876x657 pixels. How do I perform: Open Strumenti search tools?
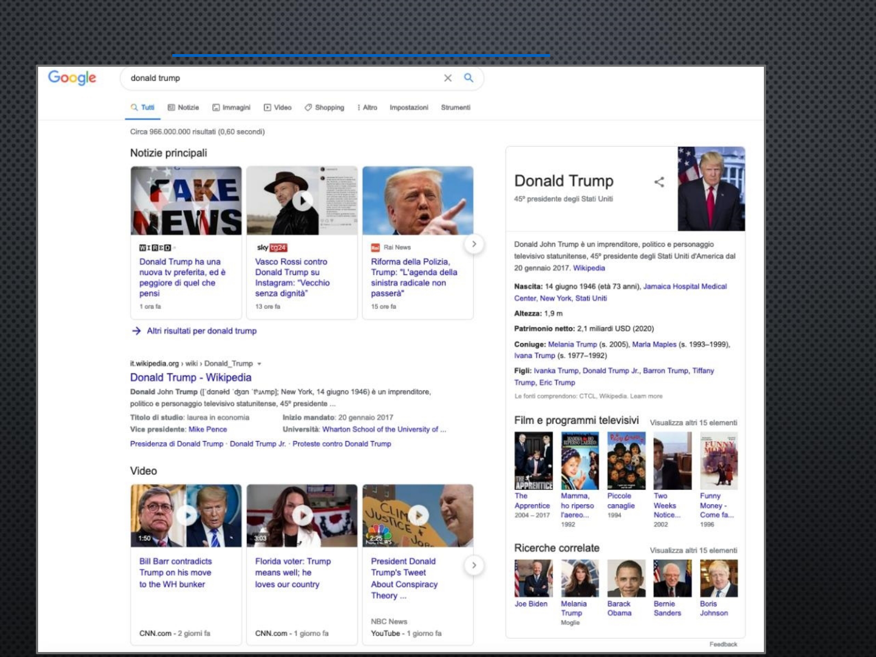[456, 108]
